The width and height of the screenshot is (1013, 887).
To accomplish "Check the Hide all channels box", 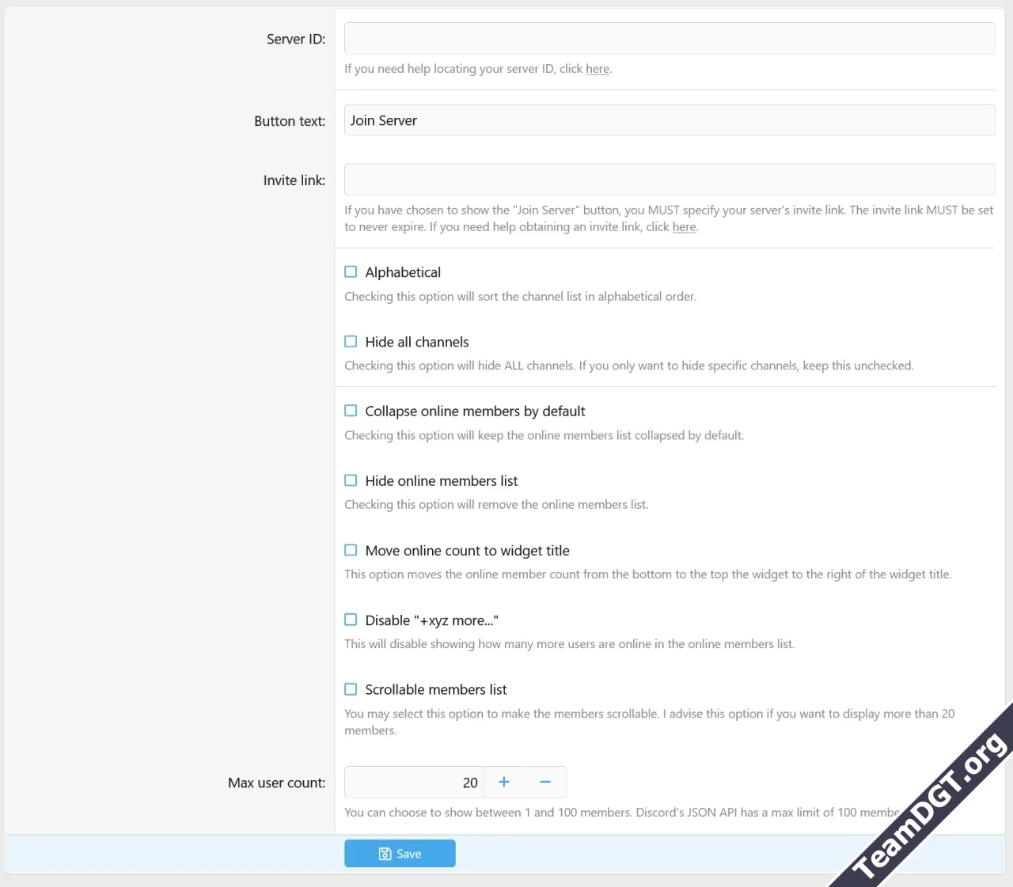I will click(x=351, y=341).
